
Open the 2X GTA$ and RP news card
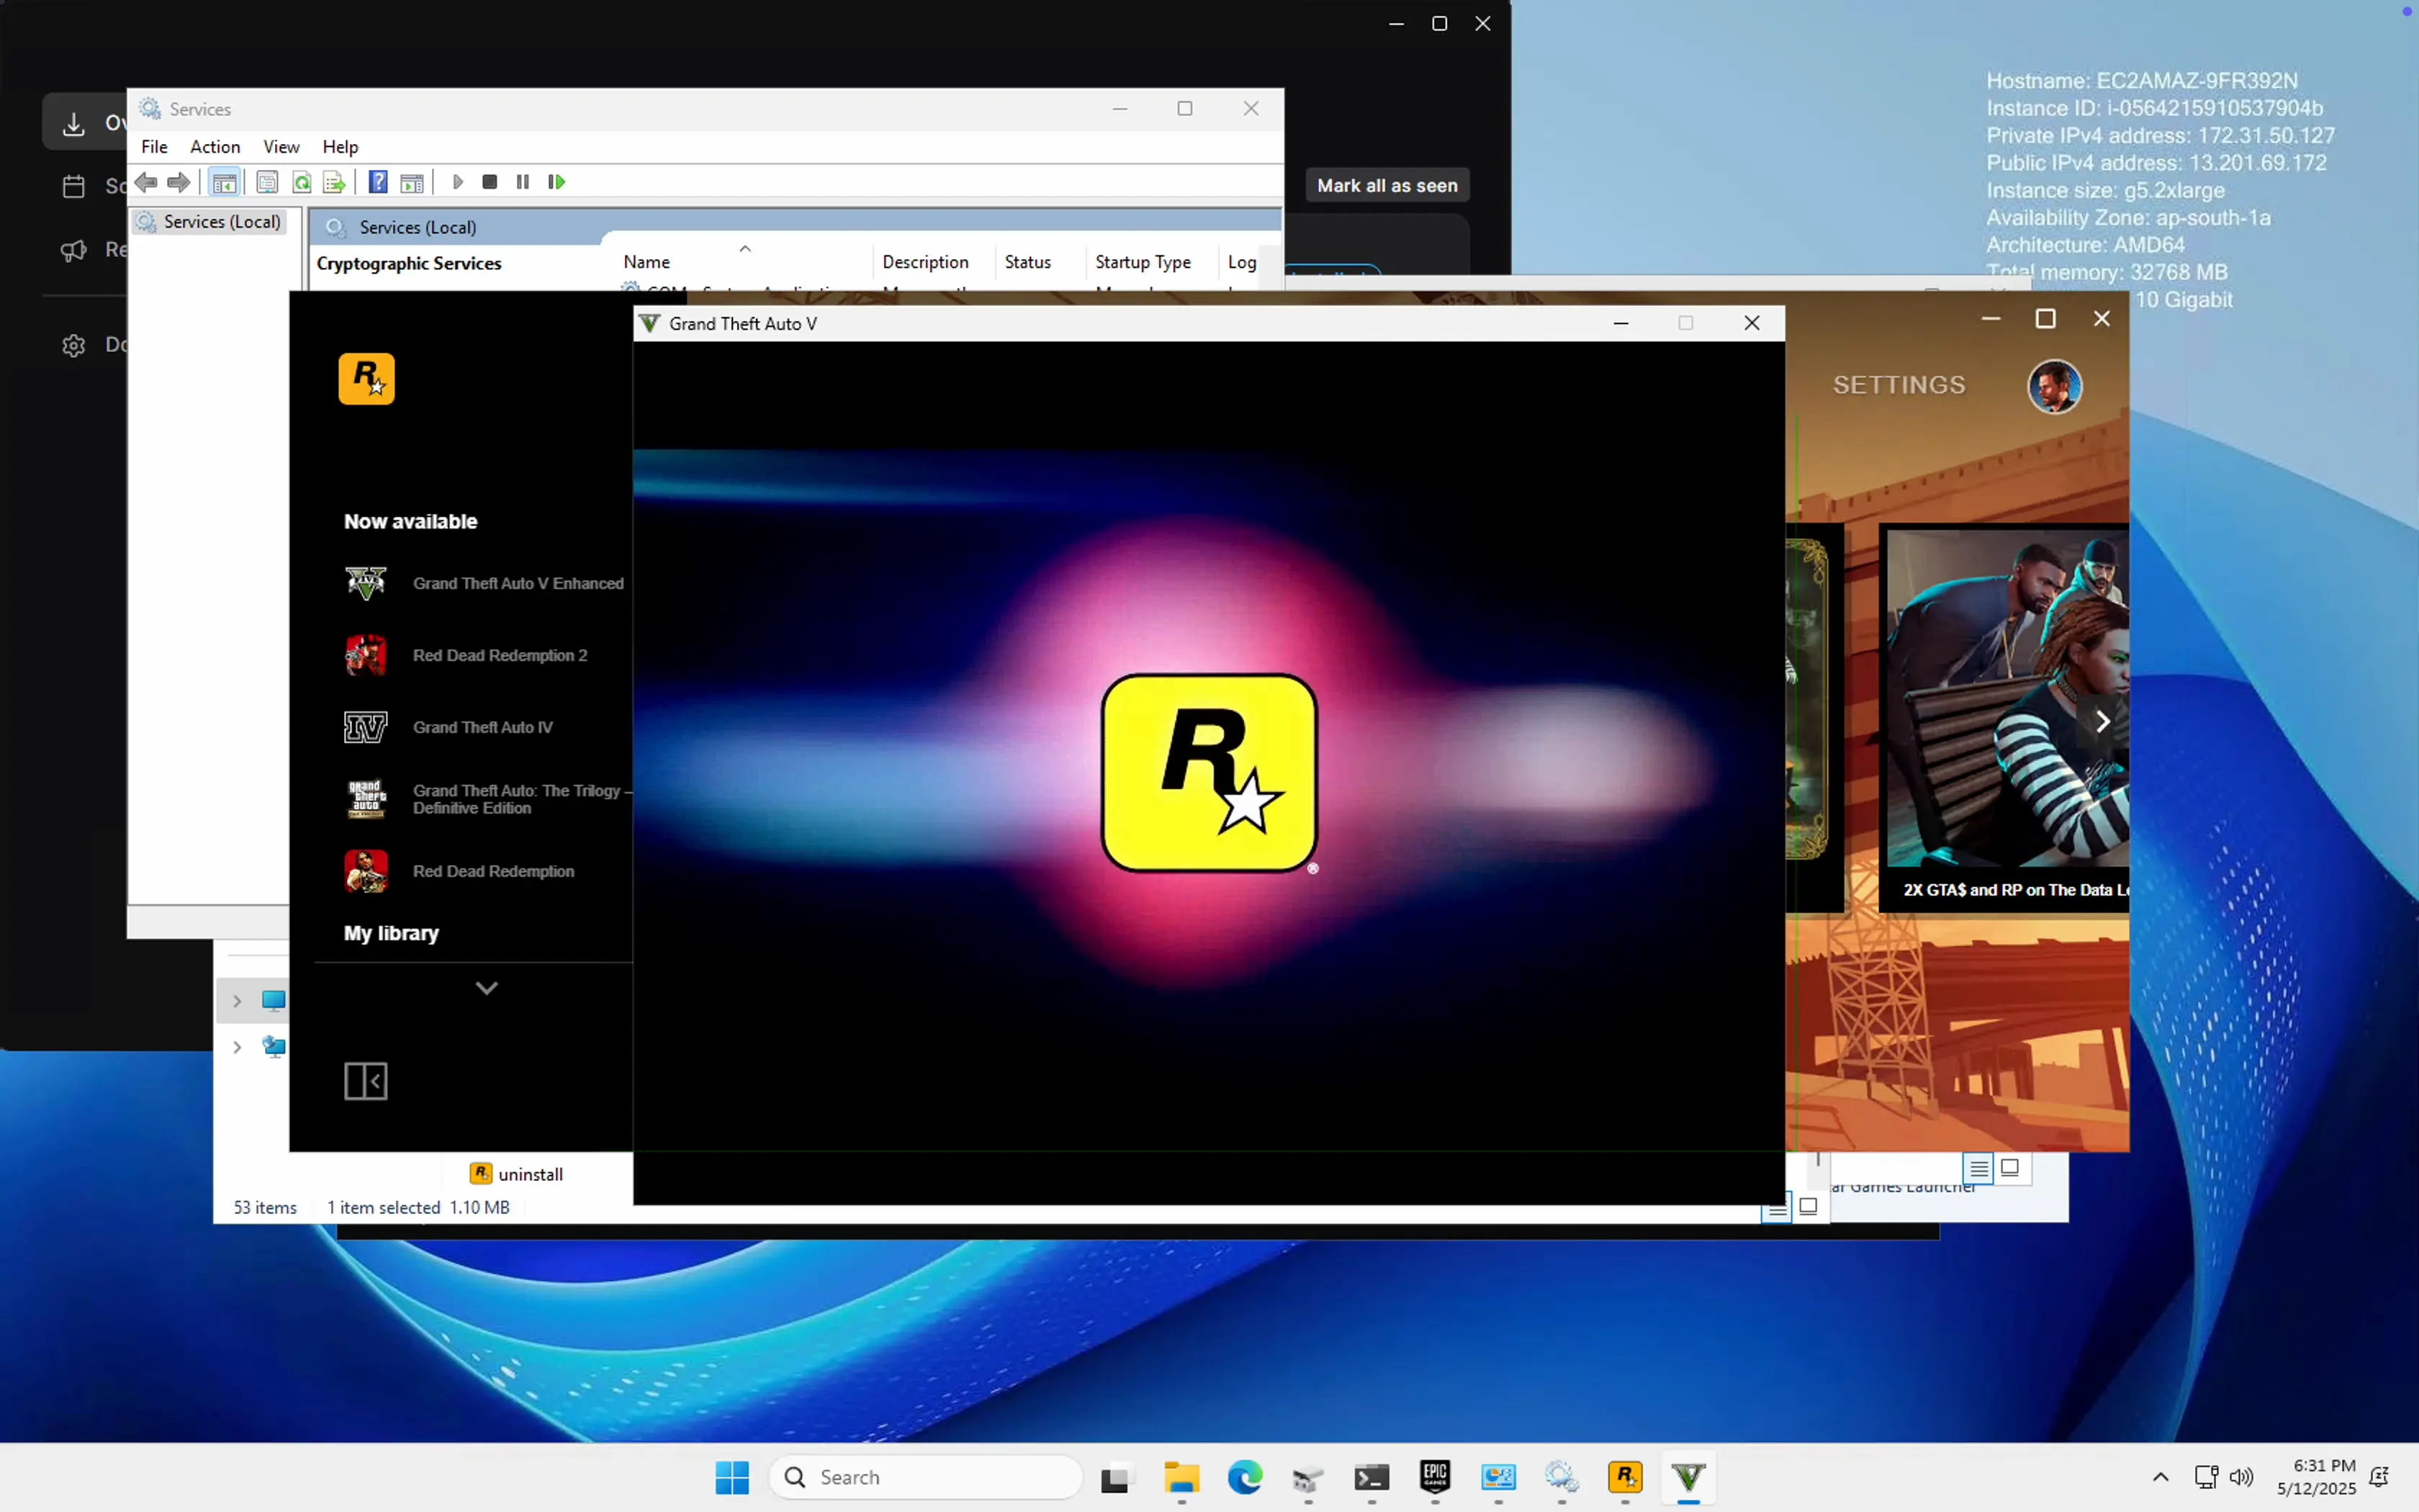coord(2004,717)
